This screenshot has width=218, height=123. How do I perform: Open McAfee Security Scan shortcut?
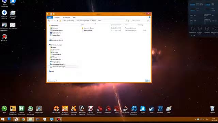(91, 110)
